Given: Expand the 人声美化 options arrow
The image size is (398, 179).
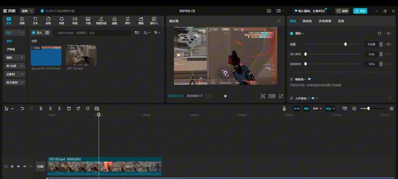Looking at the screenshot, I should pyautogui.click(x=317, y=98).
